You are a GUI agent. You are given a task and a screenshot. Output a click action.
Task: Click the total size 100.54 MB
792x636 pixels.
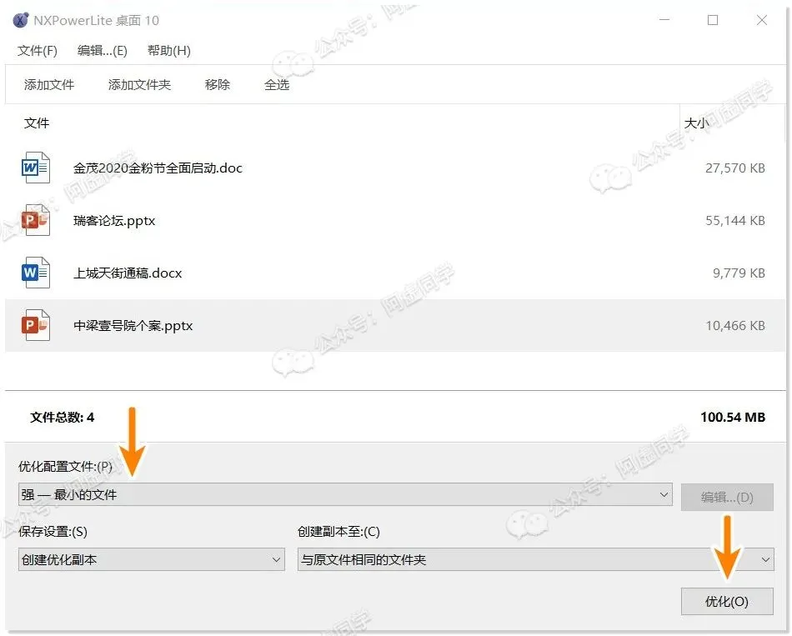[733, 418]
